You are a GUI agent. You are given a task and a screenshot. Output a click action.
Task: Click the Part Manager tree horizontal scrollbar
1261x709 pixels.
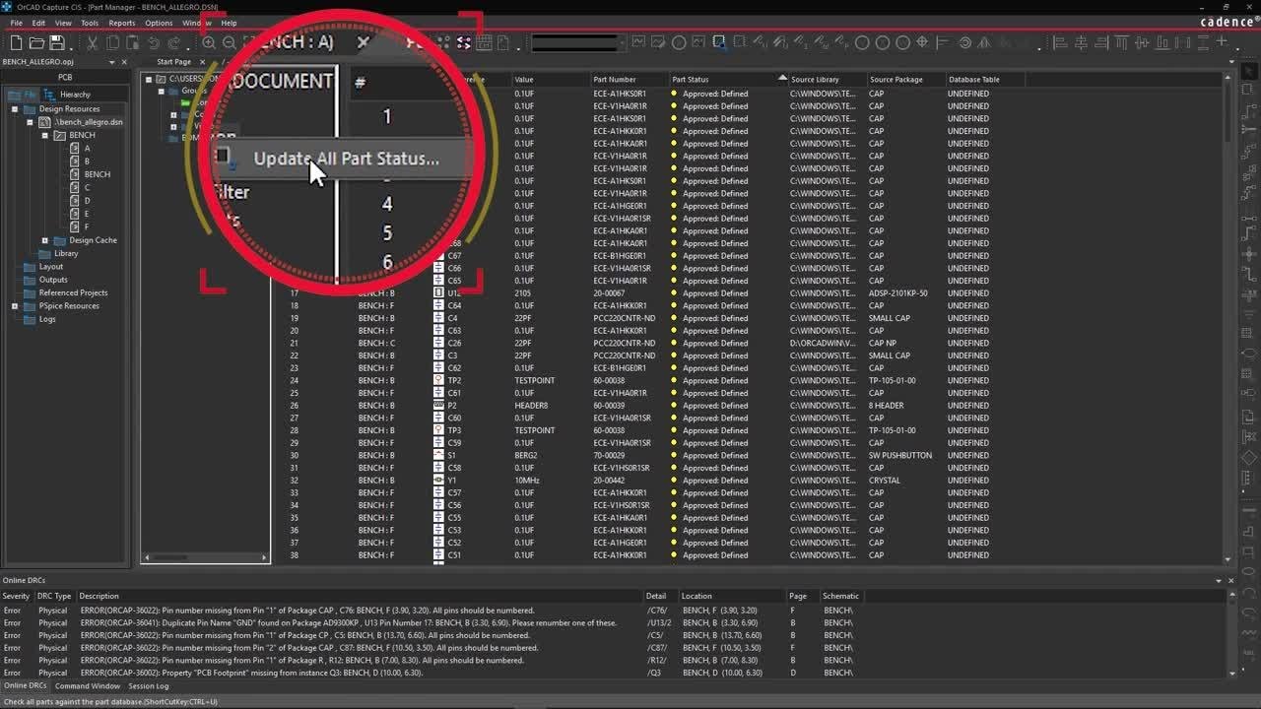[x=205, y=557]
